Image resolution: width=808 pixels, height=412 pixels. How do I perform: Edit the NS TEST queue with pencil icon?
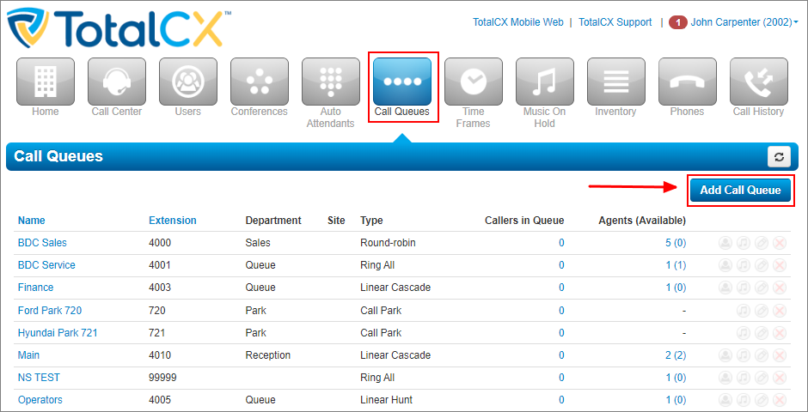coord(761,378)
